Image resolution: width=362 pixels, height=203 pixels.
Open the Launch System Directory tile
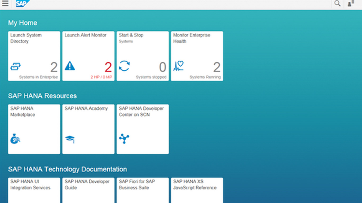(x=34, y=56)
